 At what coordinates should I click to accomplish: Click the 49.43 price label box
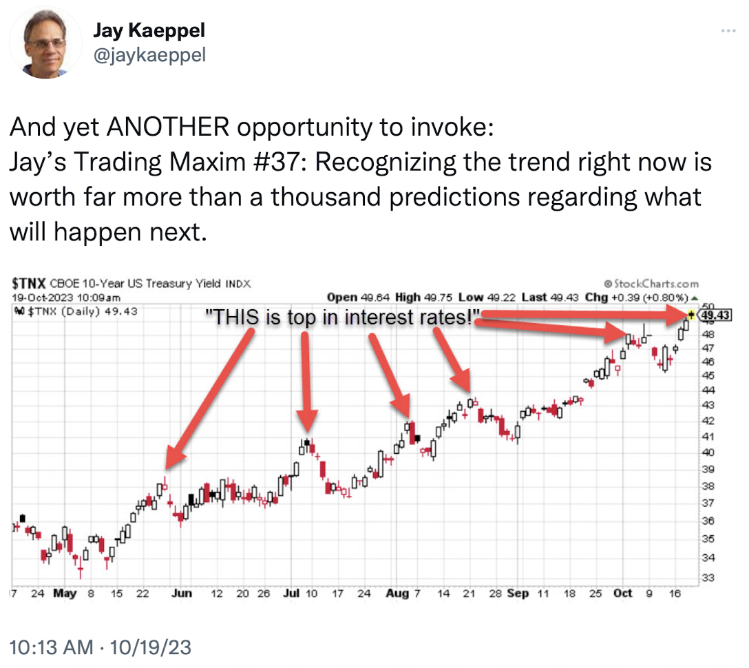tap(715, 315)
